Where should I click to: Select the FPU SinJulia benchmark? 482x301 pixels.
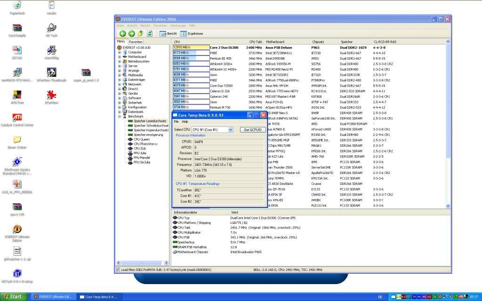pyautogui.click(x=142, y=162)
